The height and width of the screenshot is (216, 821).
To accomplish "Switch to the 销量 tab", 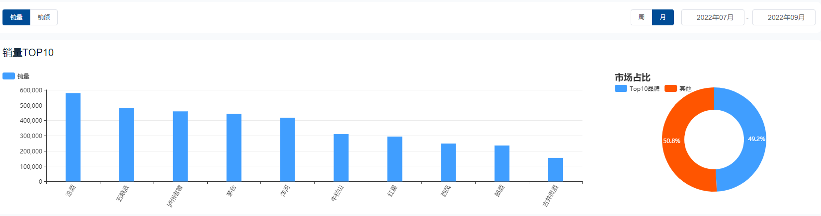I will coord(16,17).
